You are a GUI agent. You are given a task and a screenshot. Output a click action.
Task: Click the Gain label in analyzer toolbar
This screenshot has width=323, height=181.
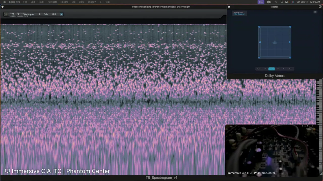click(46, 14)
